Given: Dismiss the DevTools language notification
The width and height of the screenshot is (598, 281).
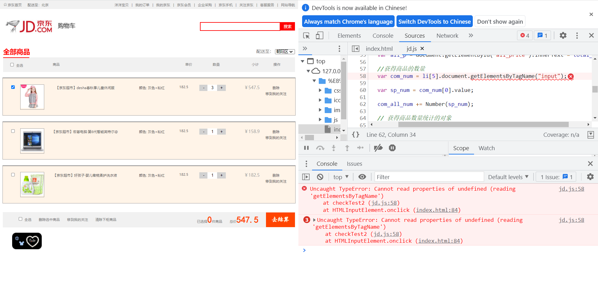Looking at the screenshot, I should (591, 14).
